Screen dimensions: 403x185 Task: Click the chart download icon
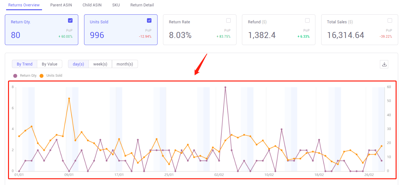(384, 64)
